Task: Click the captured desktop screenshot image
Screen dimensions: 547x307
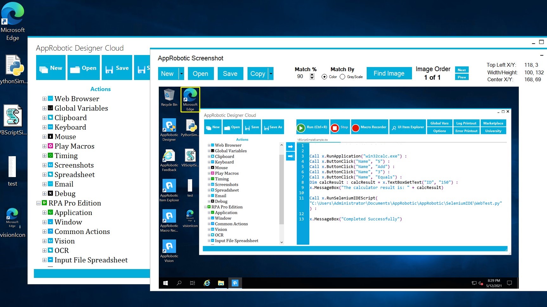Action: [338, 188]
